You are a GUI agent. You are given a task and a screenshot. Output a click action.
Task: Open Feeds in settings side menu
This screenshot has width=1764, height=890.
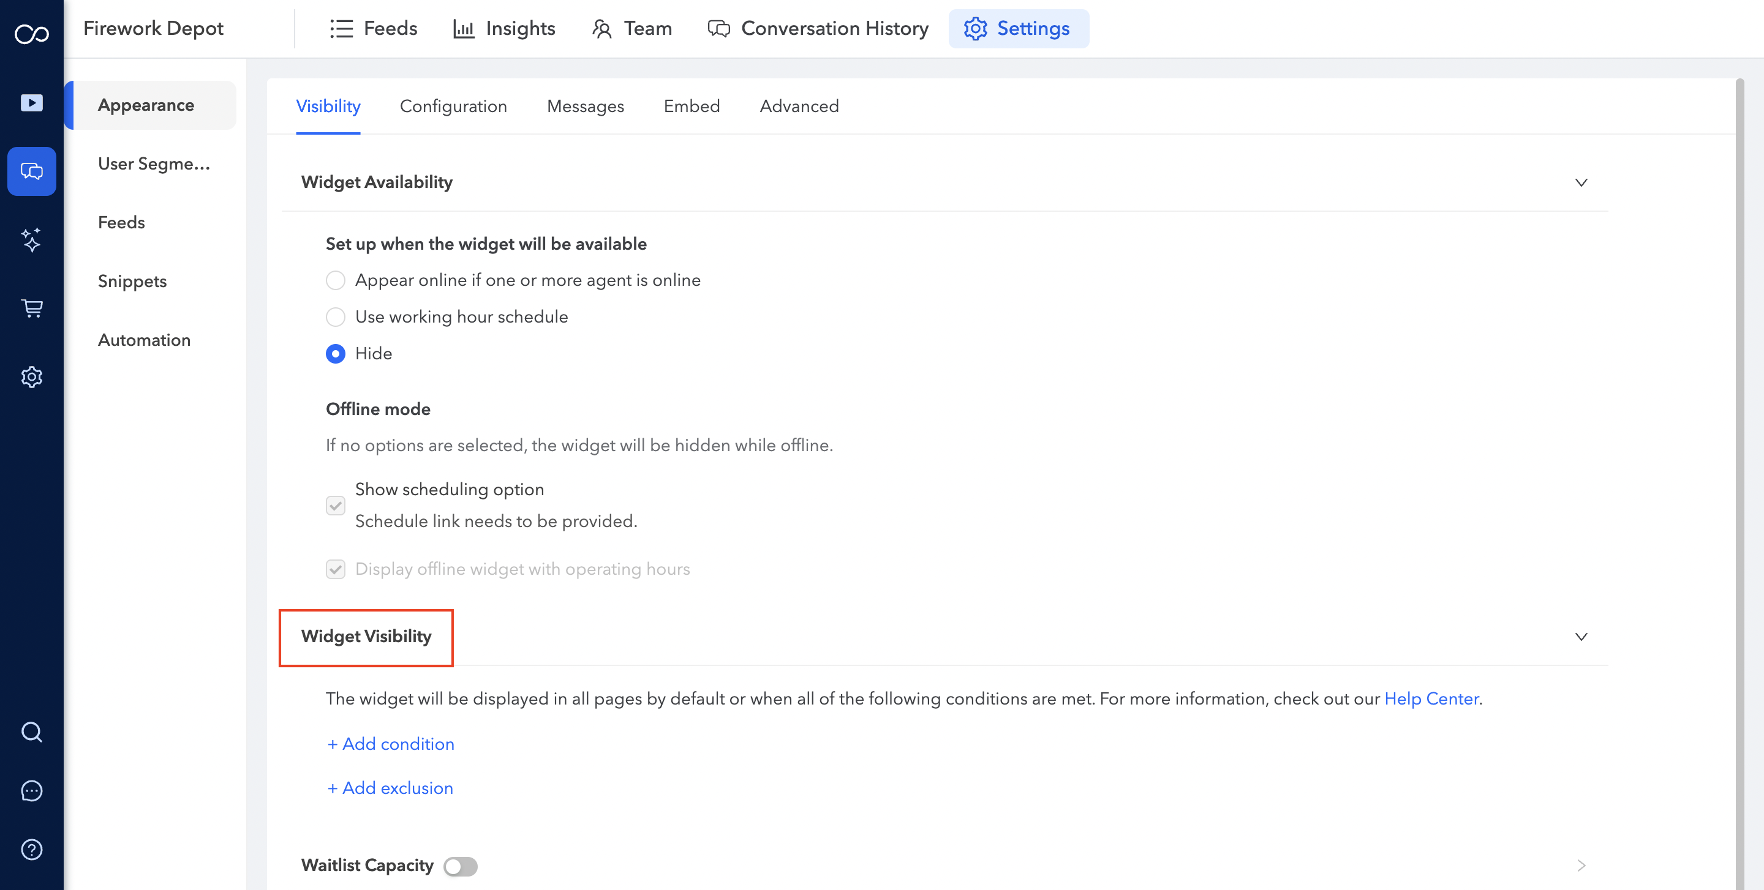[x=121, y=223]
